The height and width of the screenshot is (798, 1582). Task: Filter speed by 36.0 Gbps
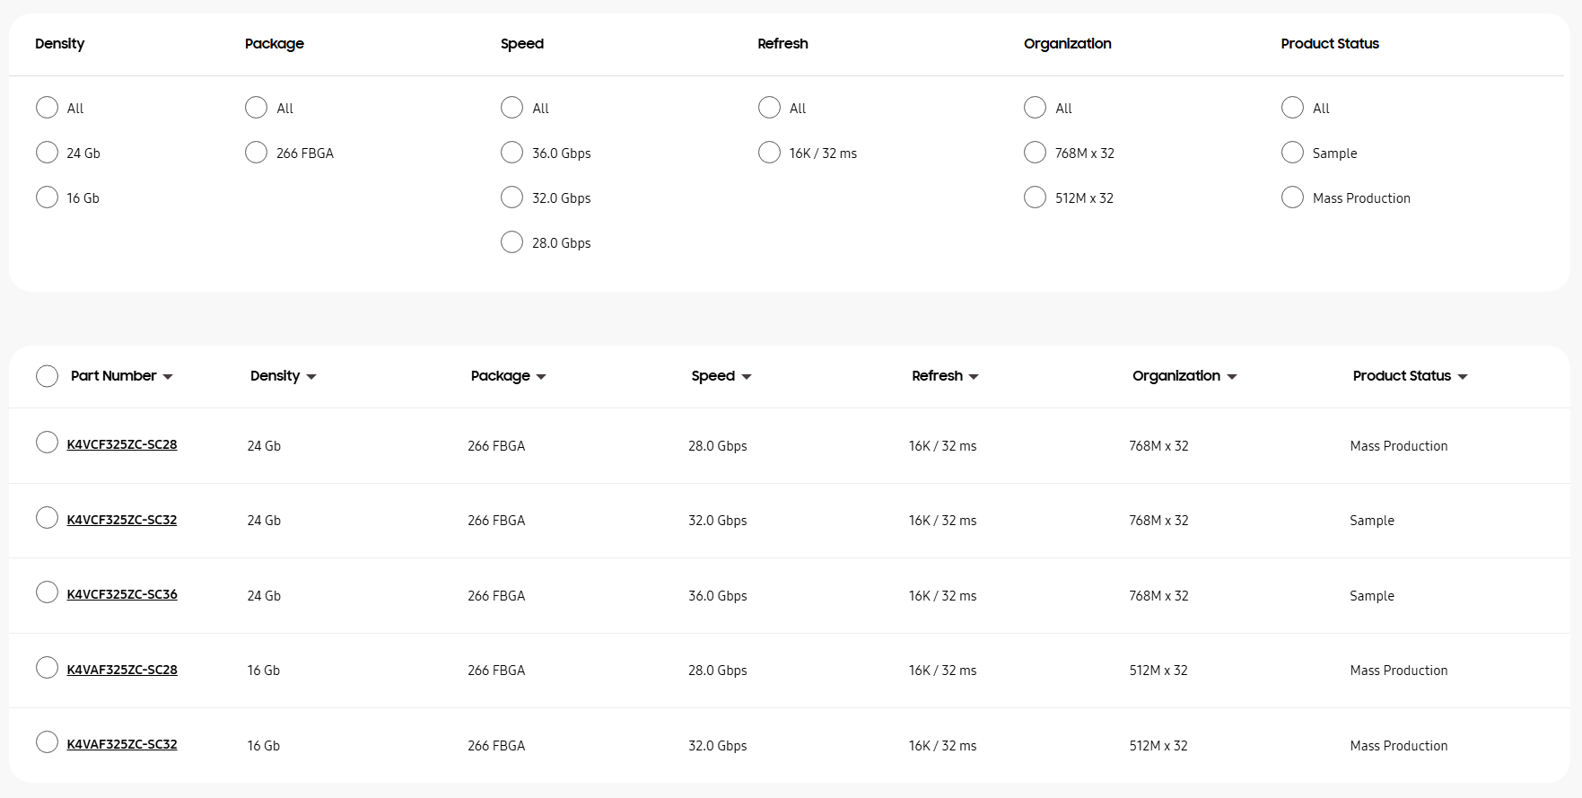pyautogui.click(x=511, y=153)
